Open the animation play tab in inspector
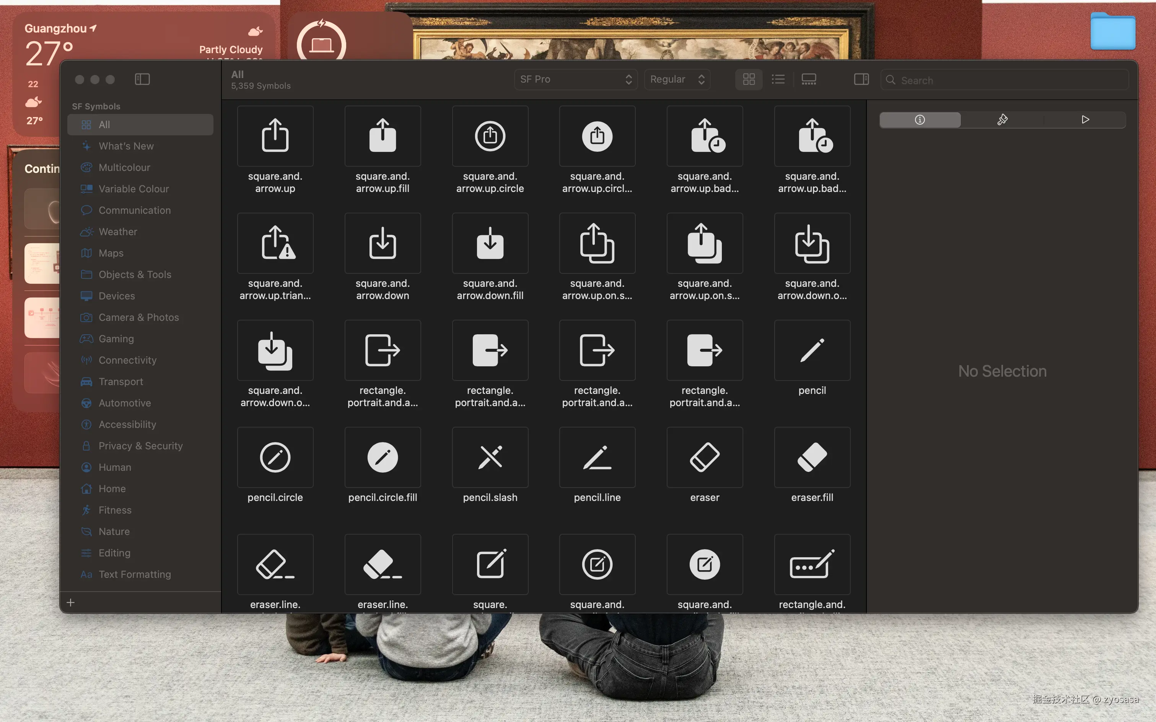Screen dimensions: 1156x722 coord(1085,119)
